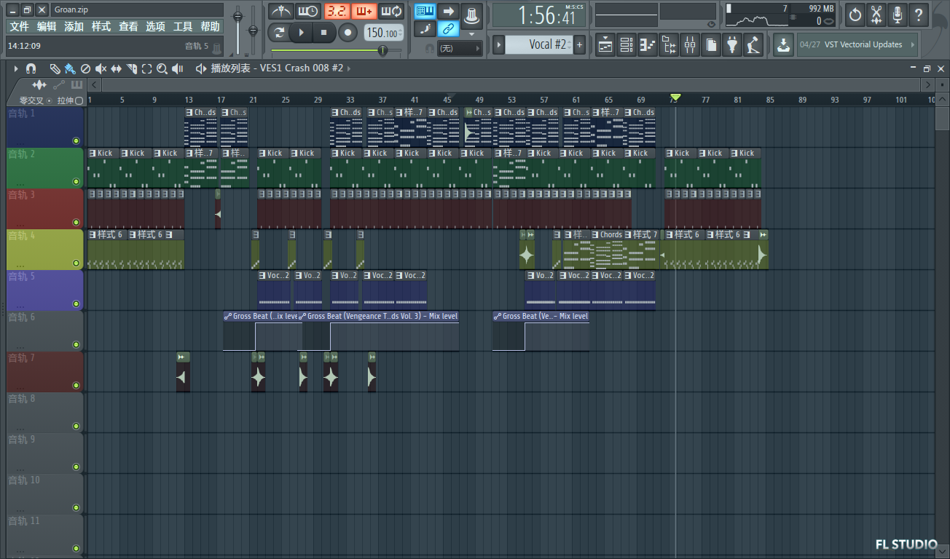Viewport: 950px width, 559px height.
Task: Select the playlist Slip tool
Action: point(116,68)
